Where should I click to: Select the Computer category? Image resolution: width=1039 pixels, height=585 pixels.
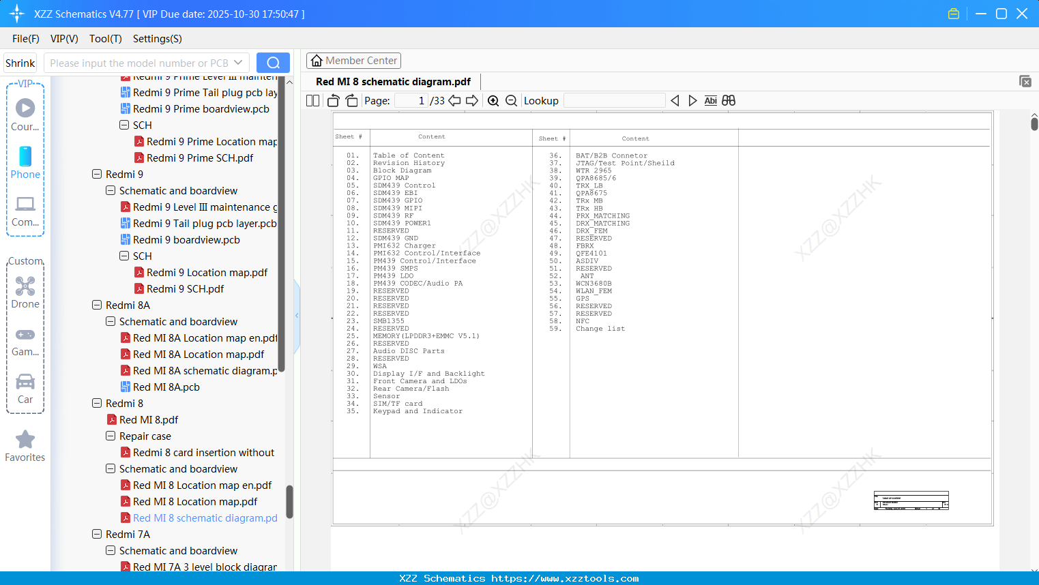[x=25, y=211]
